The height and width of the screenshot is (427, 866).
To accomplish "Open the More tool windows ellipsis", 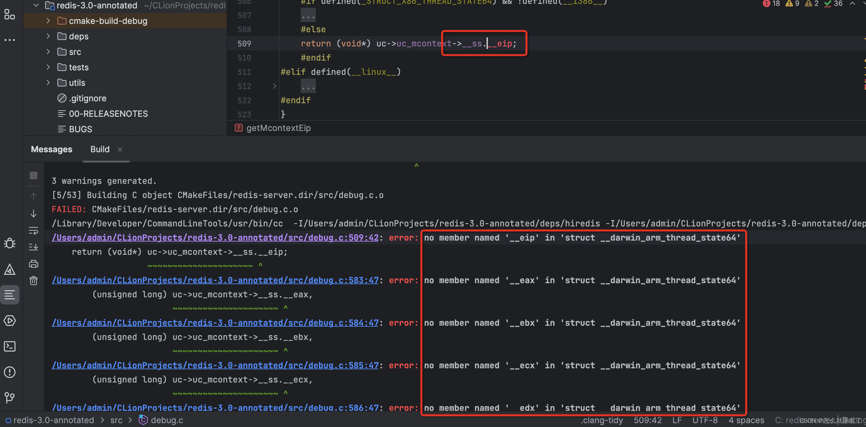I will click(9, 40).
